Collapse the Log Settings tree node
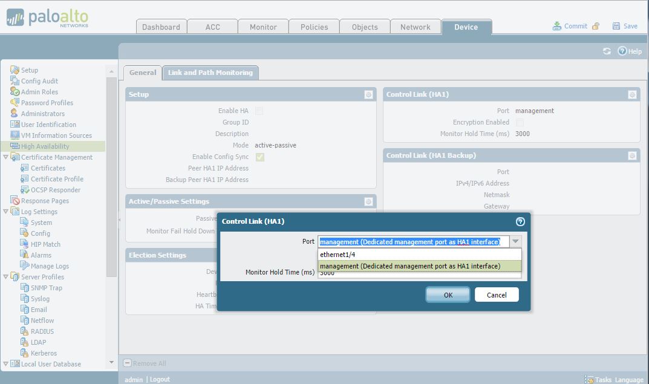The height and width of the screenshot is (384, 649). (5, 212)
